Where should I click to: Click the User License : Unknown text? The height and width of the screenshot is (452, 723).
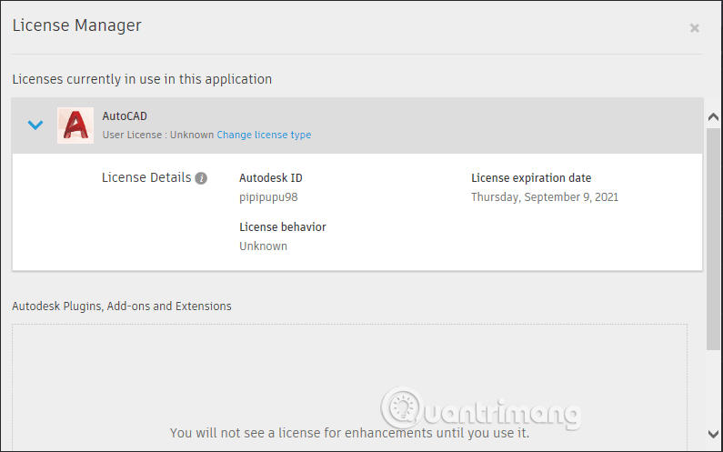click(158, 135)
